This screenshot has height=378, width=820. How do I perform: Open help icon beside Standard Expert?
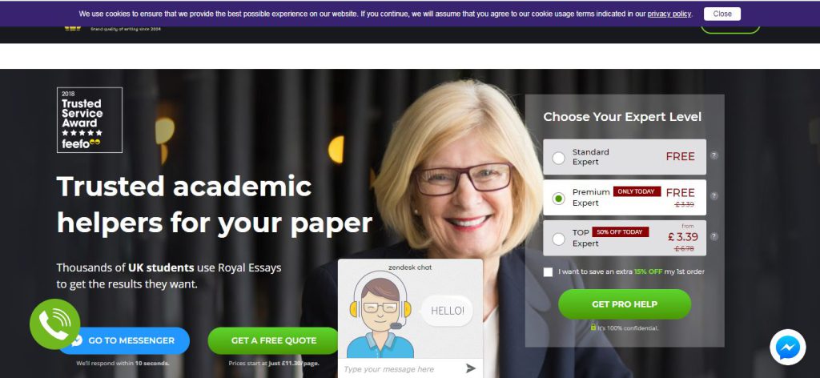(713, 155)
